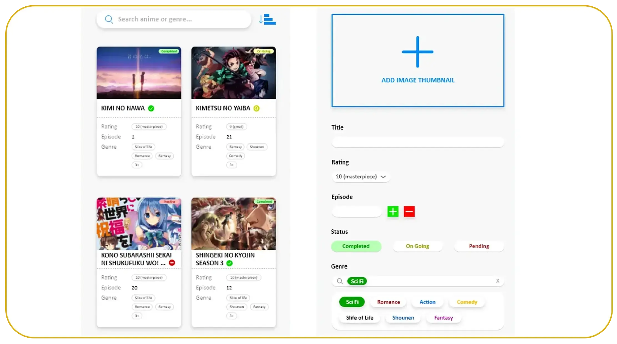617x344 pixels.
Task: Click Fantasy tag on Shingeki No Kyojin card
Action: tap(259, 307)
